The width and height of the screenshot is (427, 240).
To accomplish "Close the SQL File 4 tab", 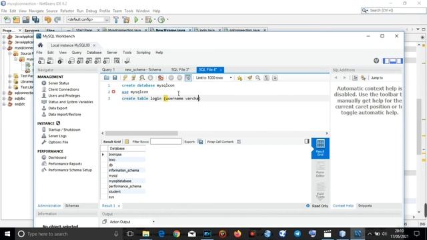I will pos(221,70).
